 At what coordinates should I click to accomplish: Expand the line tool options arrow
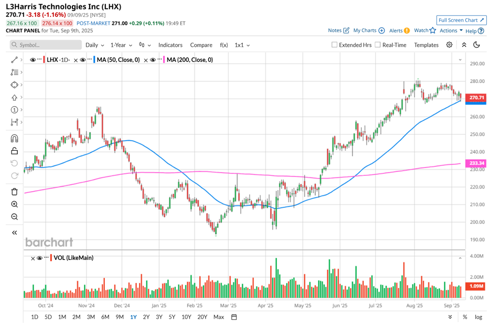21,59
